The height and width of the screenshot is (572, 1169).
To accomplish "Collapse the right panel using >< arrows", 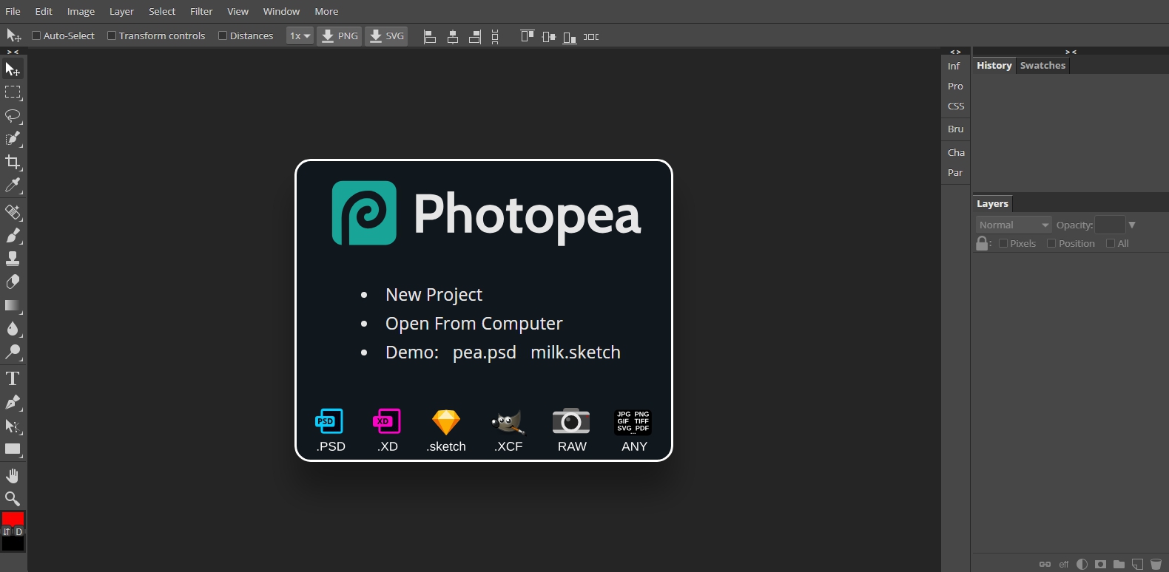I will pyautogui.click(x=1071, y=52).
